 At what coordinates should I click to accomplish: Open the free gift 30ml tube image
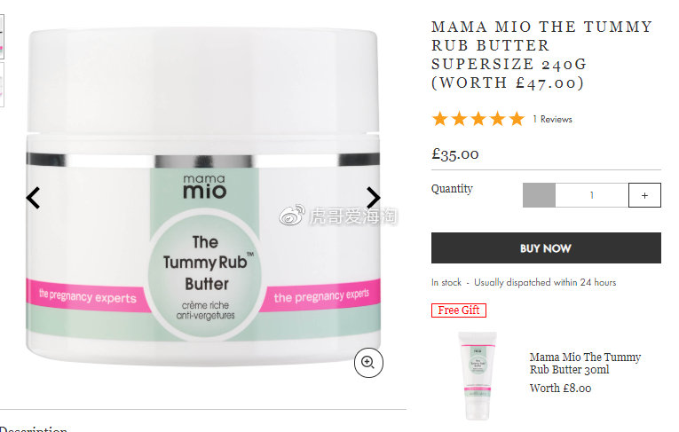point(477,375)
